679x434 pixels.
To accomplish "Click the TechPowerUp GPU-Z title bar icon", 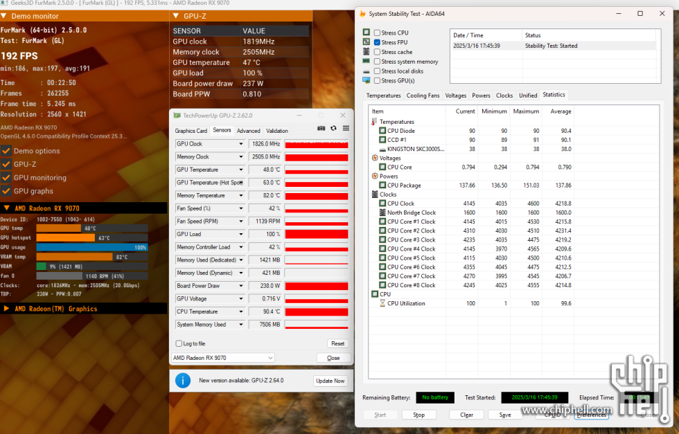I will pyautogui.click(x=177, y=116).
